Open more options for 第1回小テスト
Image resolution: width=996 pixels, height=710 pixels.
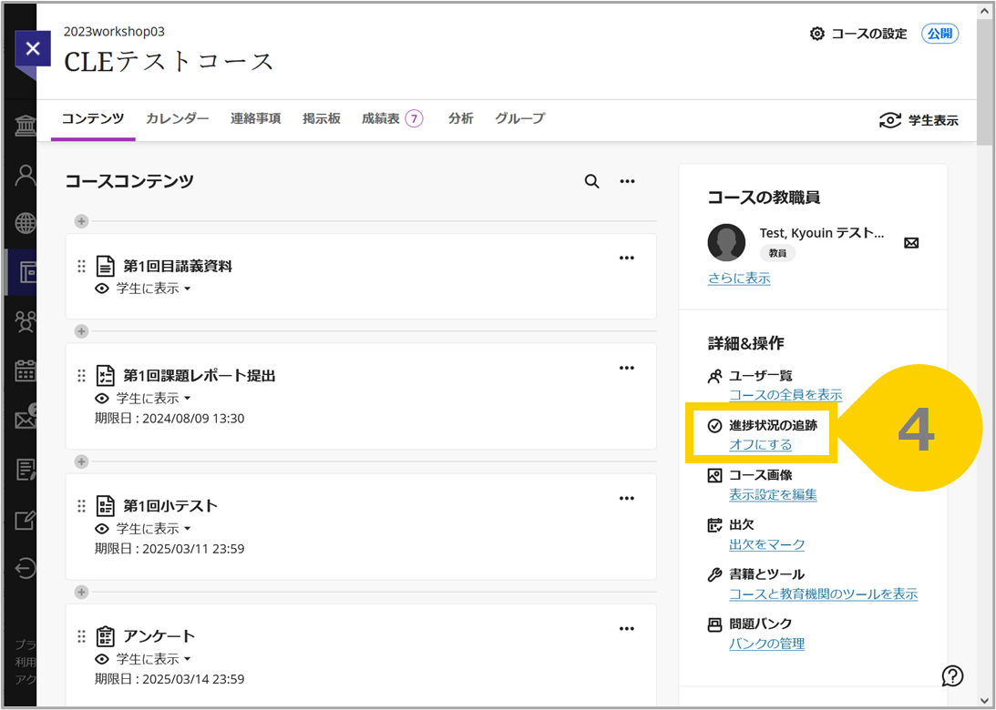point(627,498)
